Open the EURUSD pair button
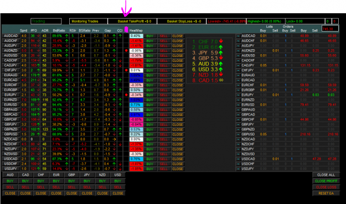Screen dimensions: 346x204 click(11, 105)
